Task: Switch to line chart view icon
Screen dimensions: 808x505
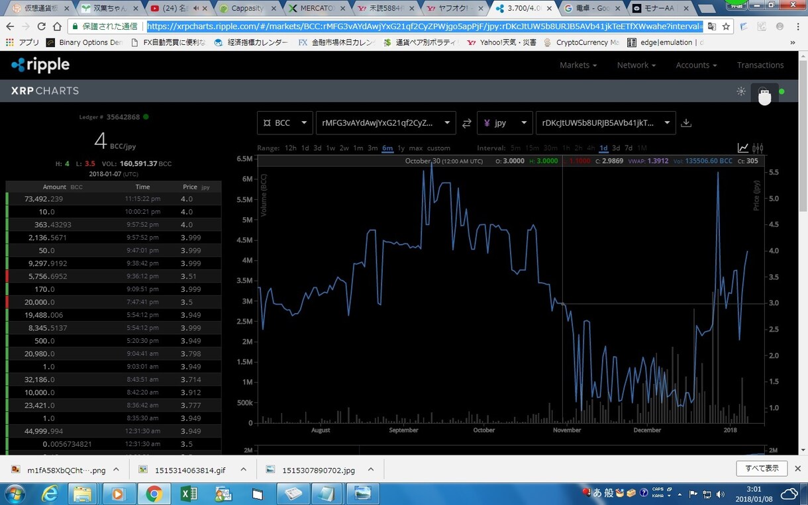Action: (743, 148)
